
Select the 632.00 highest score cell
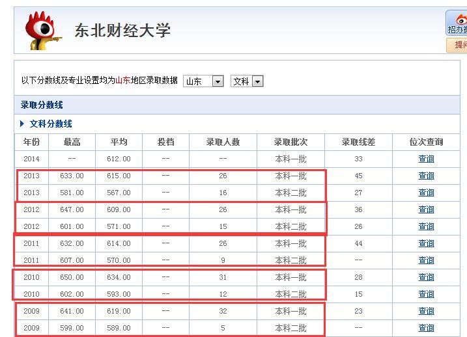click(x=72, y=243)
